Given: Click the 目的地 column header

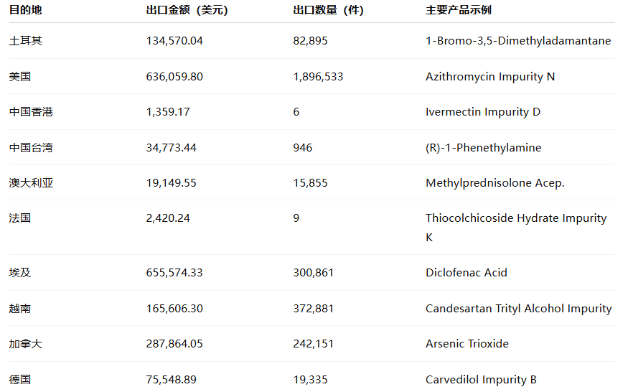Looking at the screenshot, I should point(25,11).
